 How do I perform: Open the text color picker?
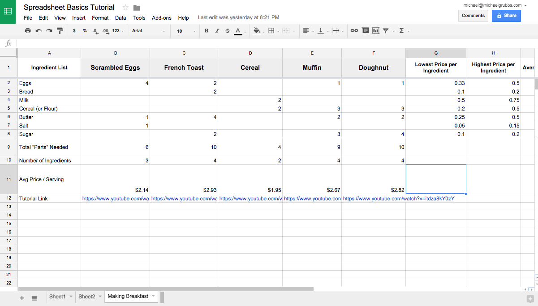(237, 30)
